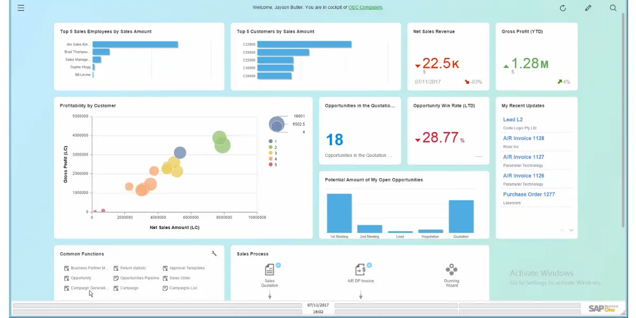Click the wrench icon on Common Functions

tap(214, 253)
